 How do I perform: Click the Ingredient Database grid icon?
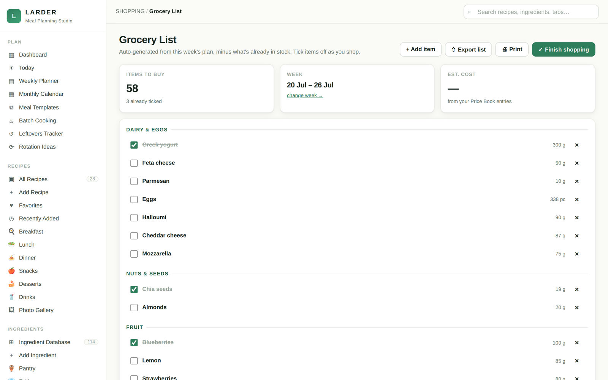point(11,342)
